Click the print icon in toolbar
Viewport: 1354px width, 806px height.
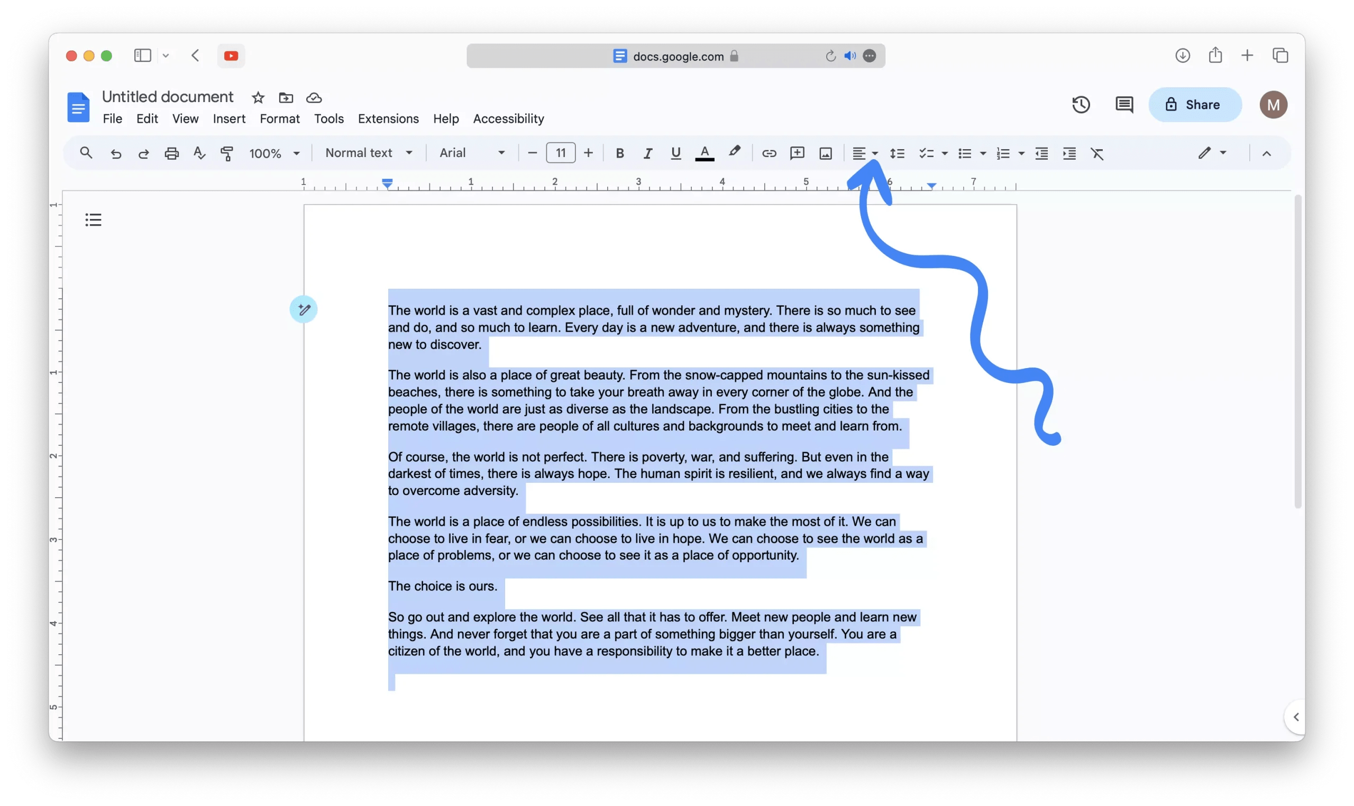[171, 153]
